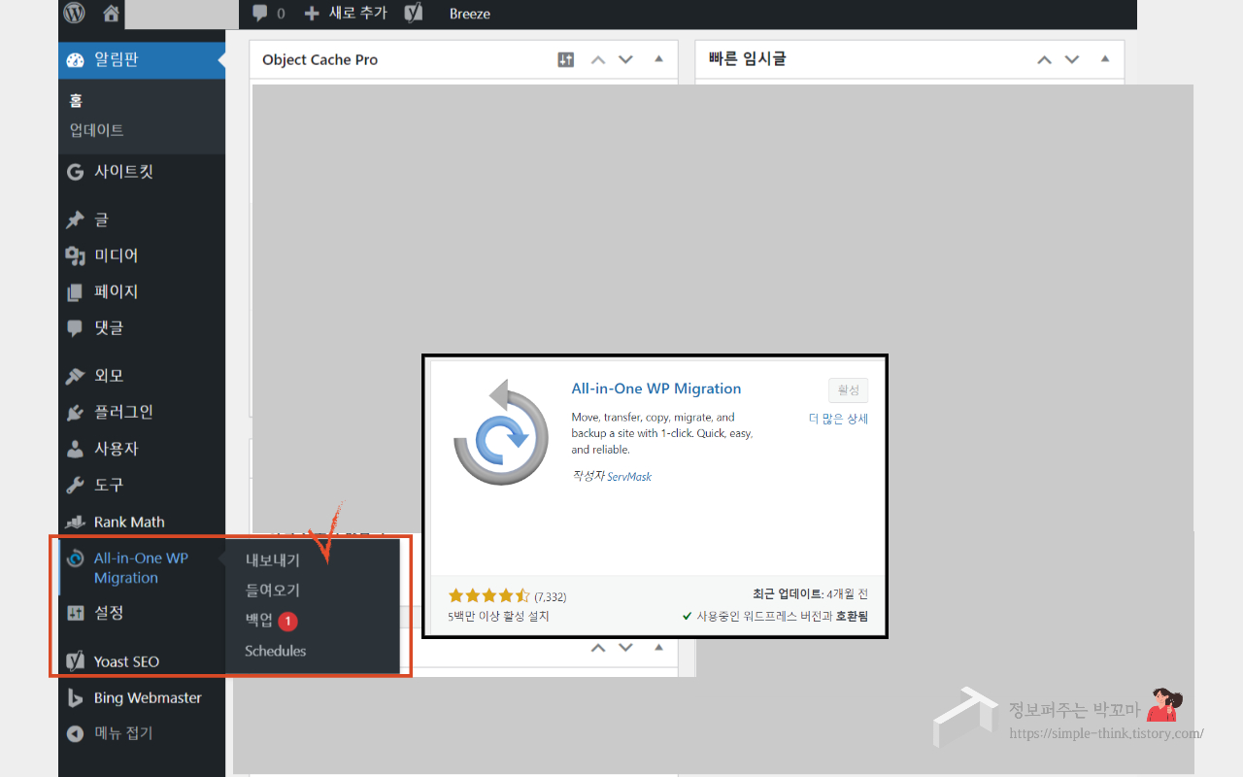Move the bottom widget down
This screenshot has width=1243, height=777.
pyautogui.click(x=625, y=648)
